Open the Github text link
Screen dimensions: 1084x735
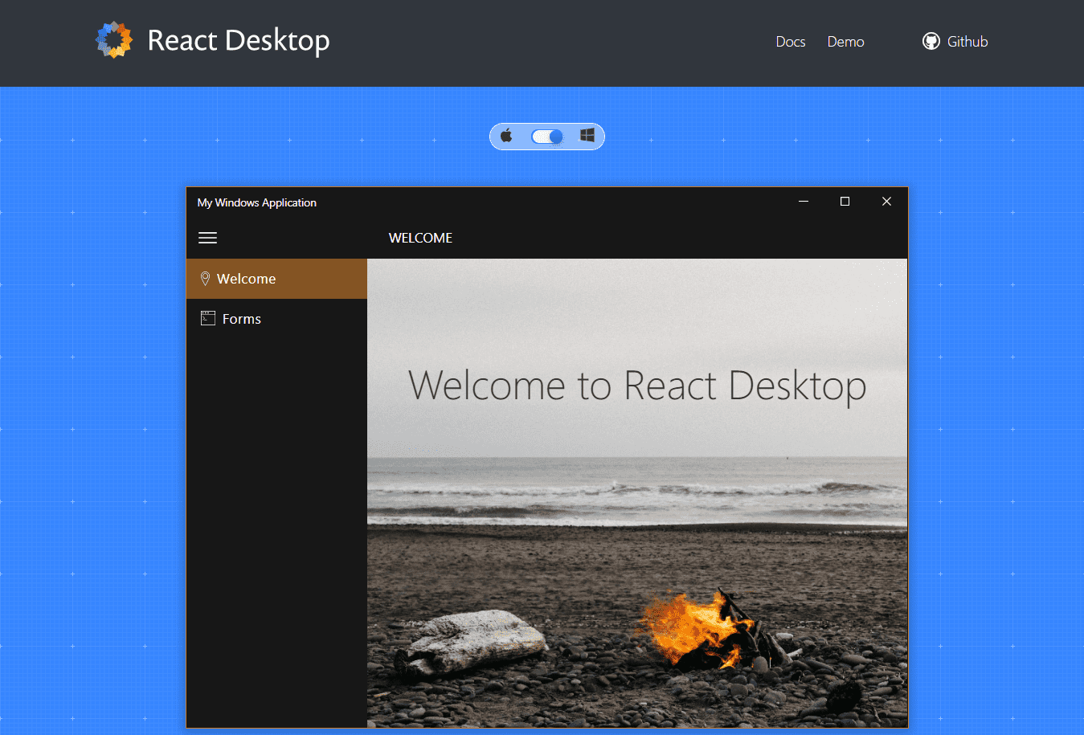(967, 42)
